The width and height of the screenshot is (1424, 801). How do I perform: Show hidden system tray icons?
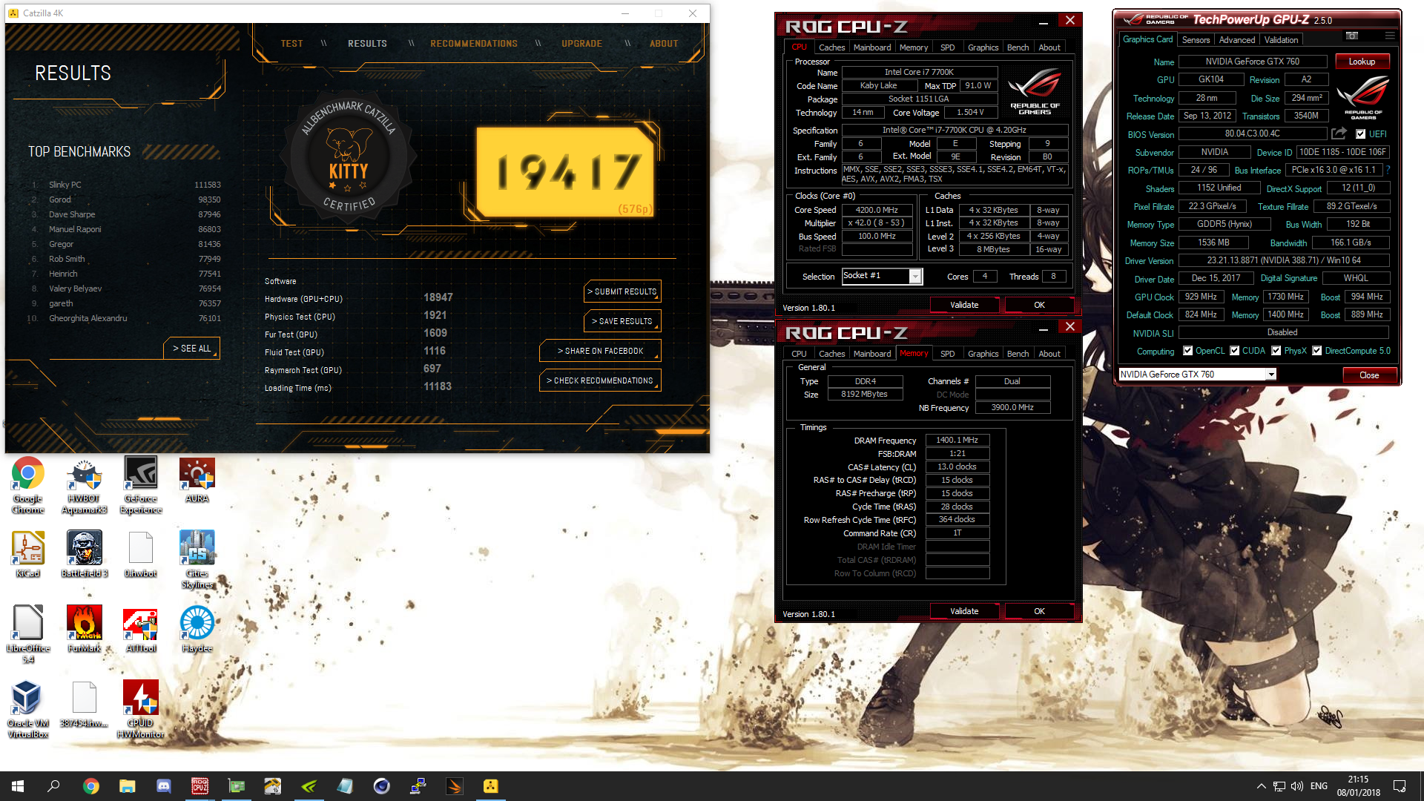pos(1261,786)
